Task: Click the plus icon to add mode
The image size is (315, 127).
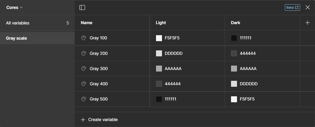Action: pos(307,23)
